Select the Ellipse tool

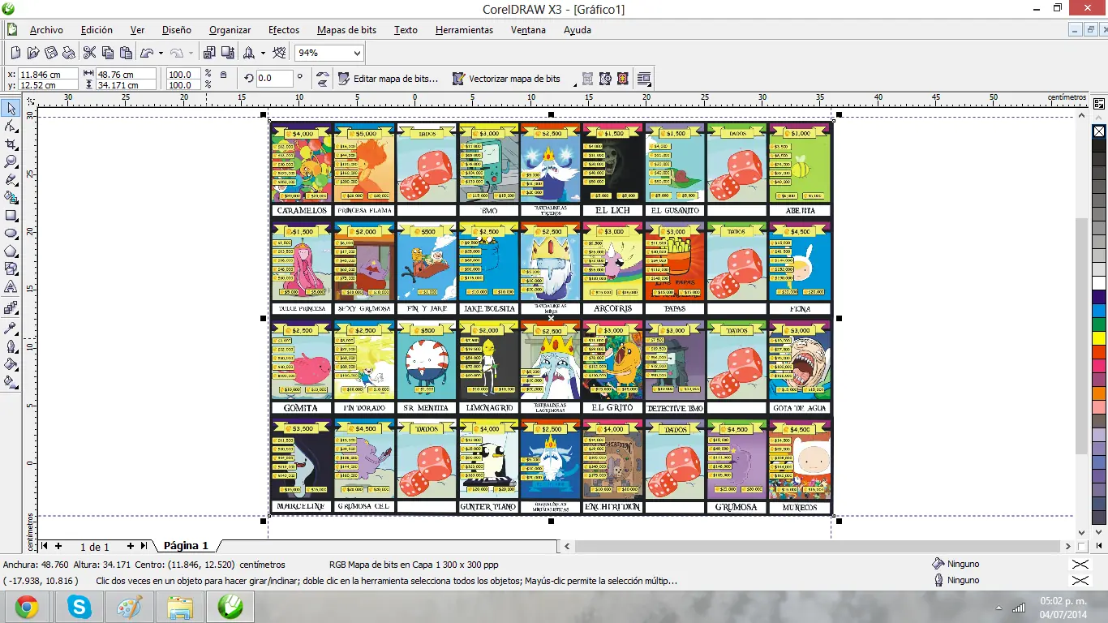[11, 234]
